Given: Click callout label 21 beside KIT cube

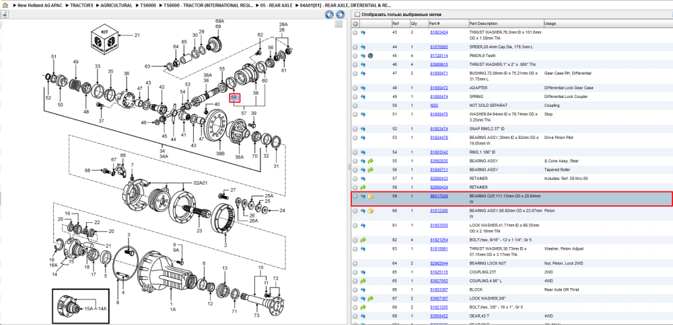Looking at the screenshot, I should (x=137, y=36).
